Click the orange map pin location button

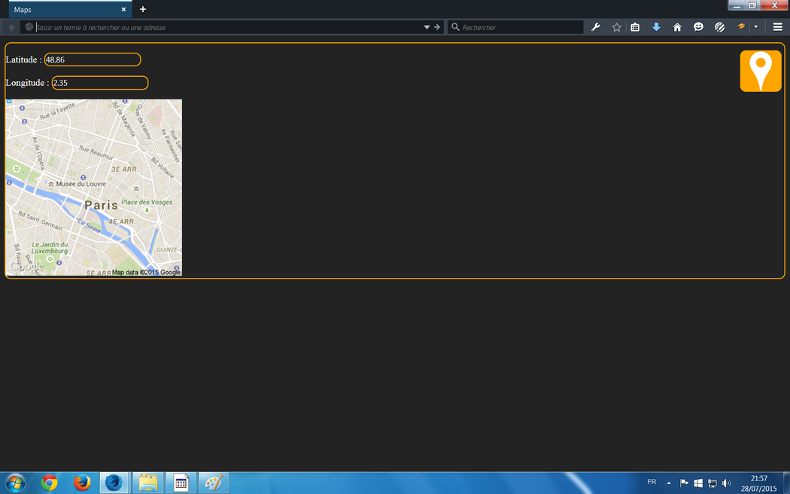(x=761, y=71)
